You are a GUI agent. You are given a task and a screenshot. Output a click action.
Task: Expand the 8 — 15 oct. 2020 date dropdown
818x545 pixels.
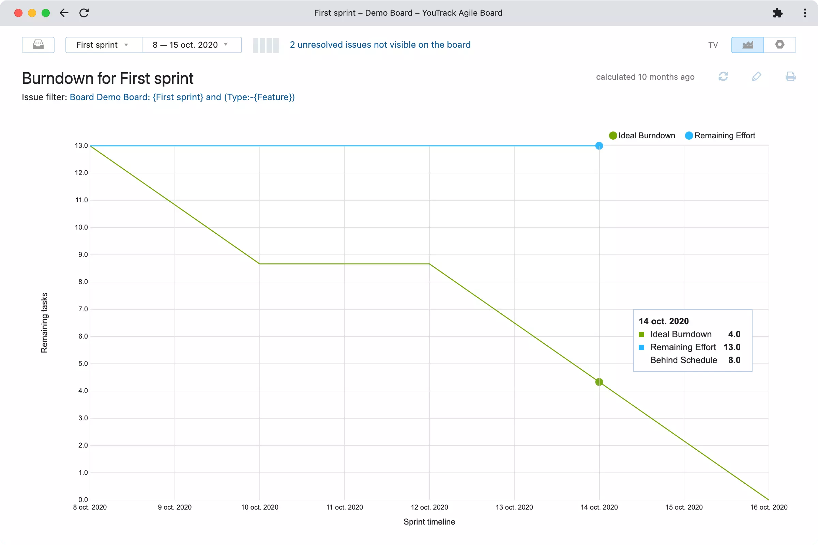[x=192, y=45]
